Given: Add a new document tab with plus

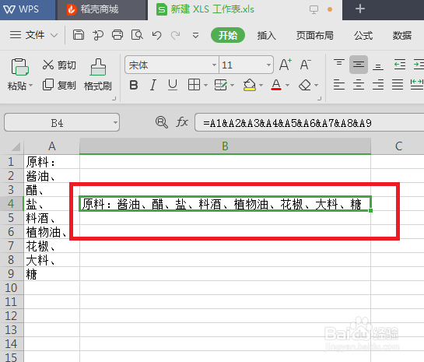Looking at the screenshot, I should [x=360, y=9].
